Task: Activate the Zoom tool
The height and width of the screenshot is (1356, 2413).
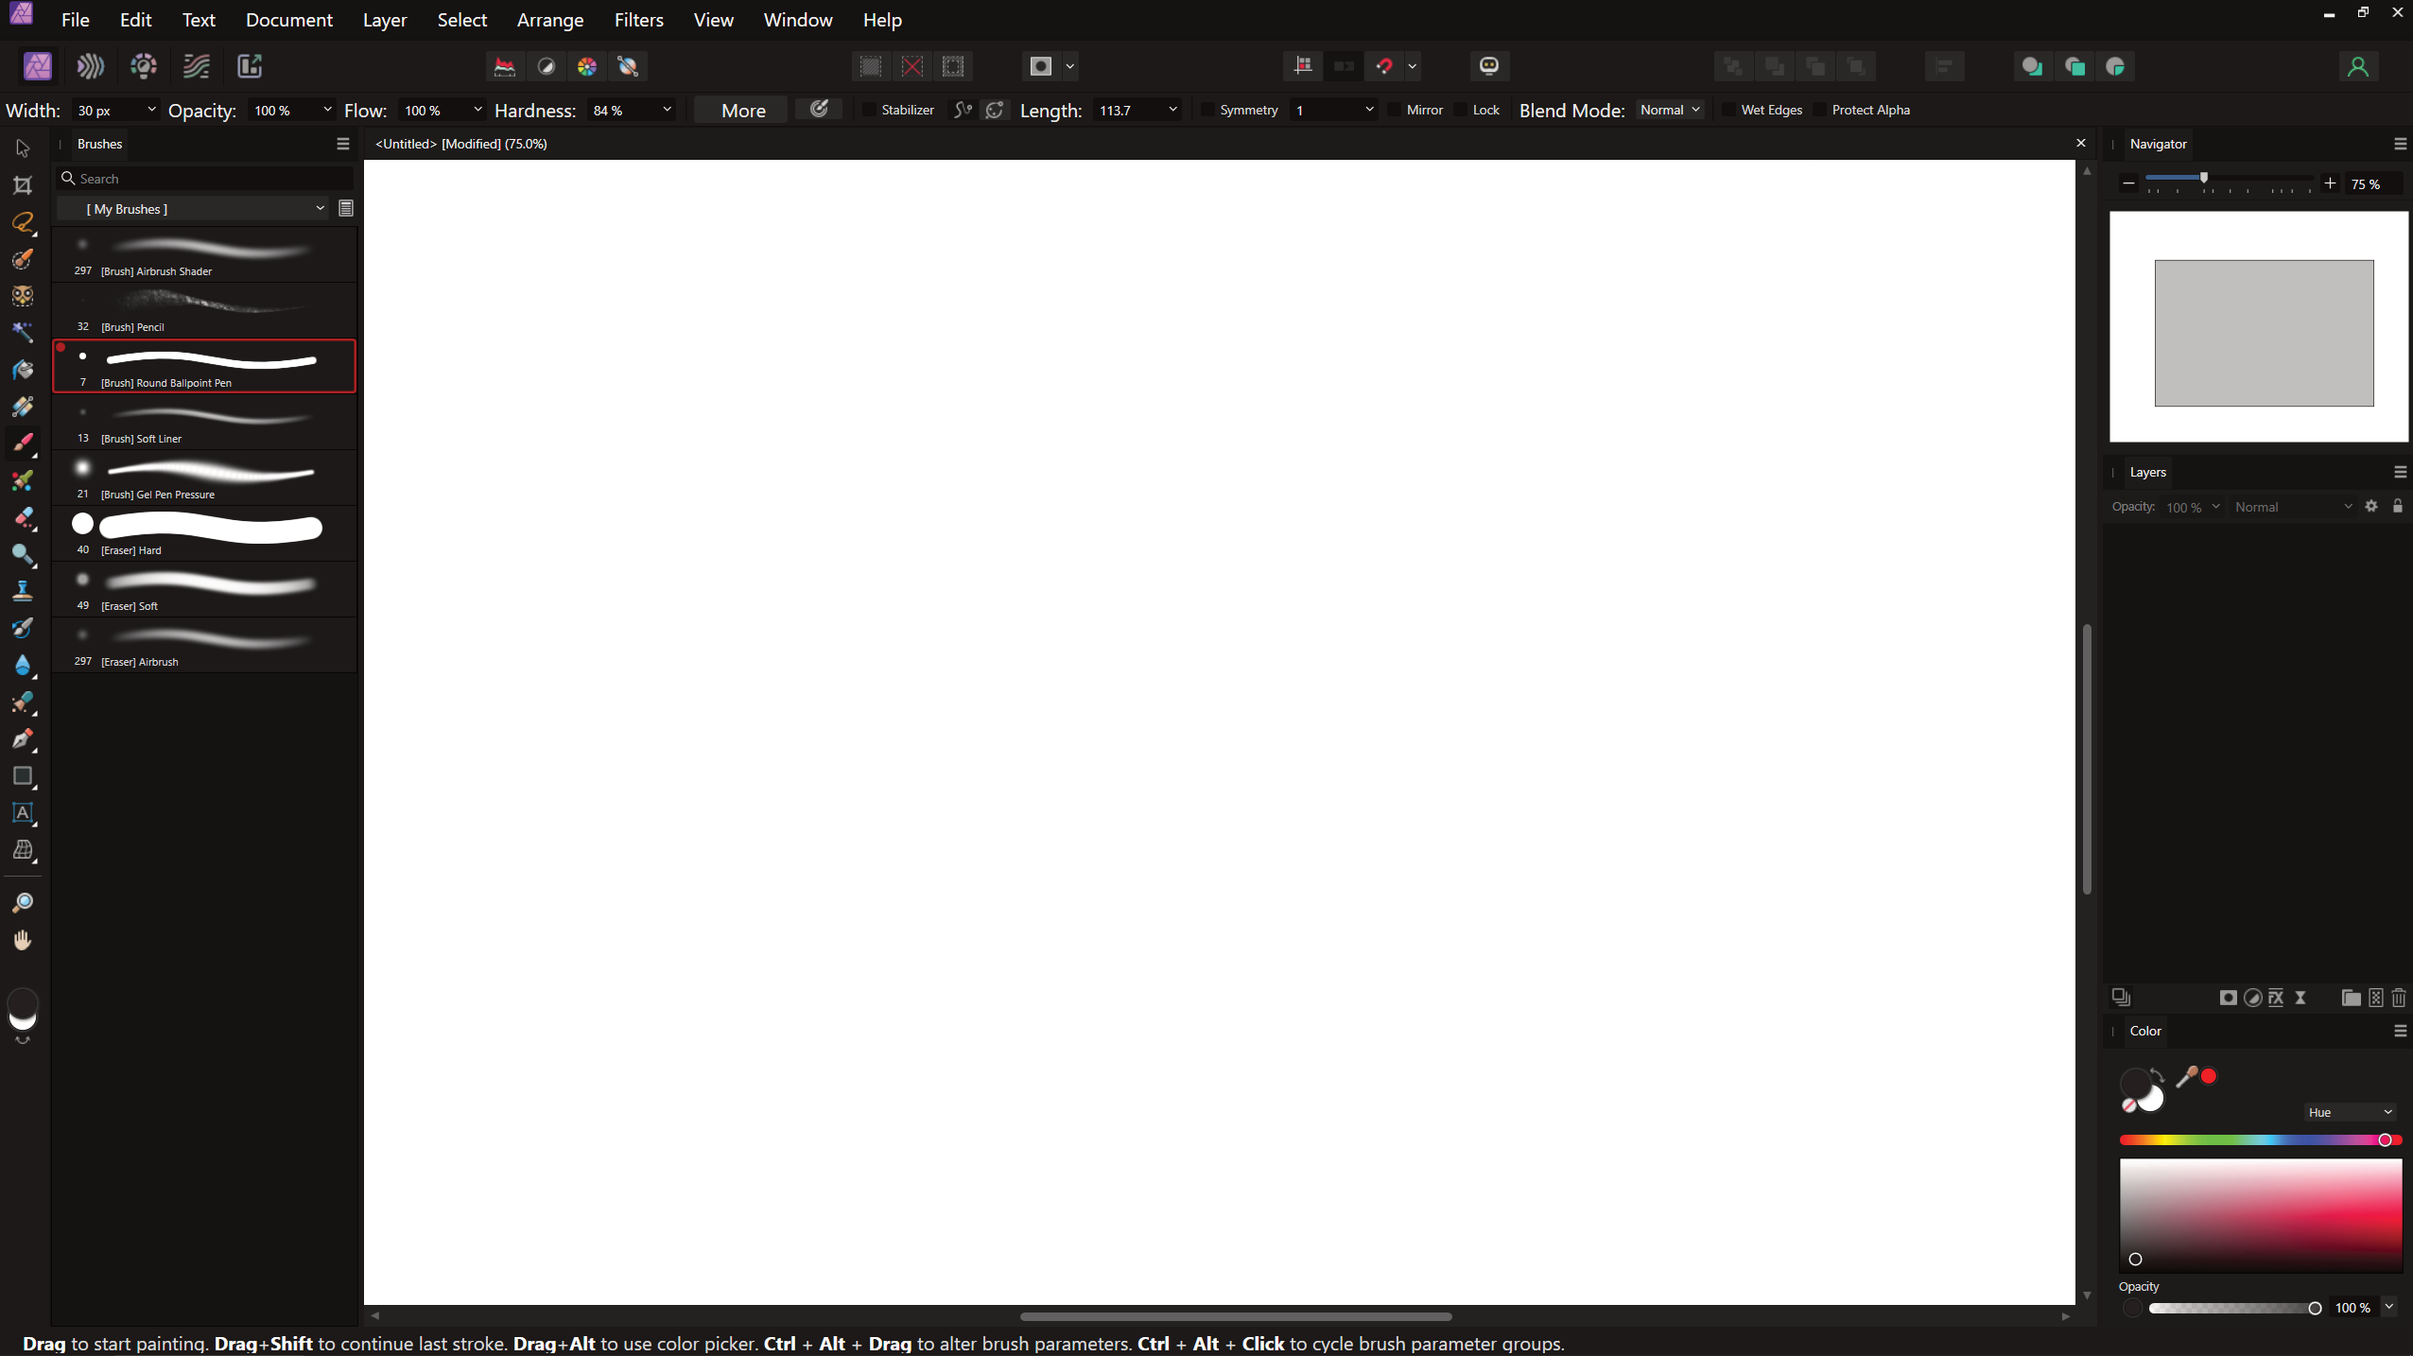Action: (23, 902)
